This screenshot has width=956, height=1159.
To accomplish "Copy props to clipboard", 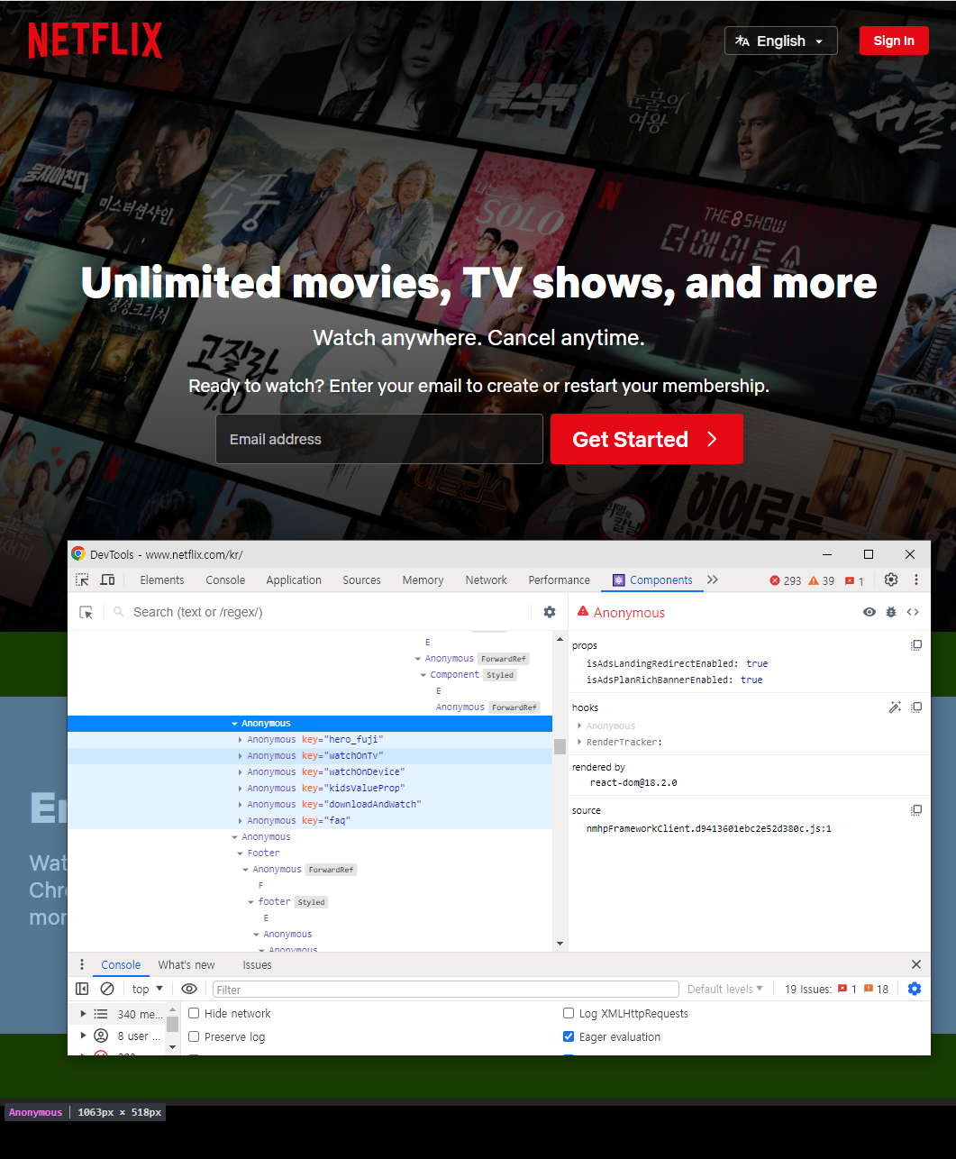I will click(916, 645).
